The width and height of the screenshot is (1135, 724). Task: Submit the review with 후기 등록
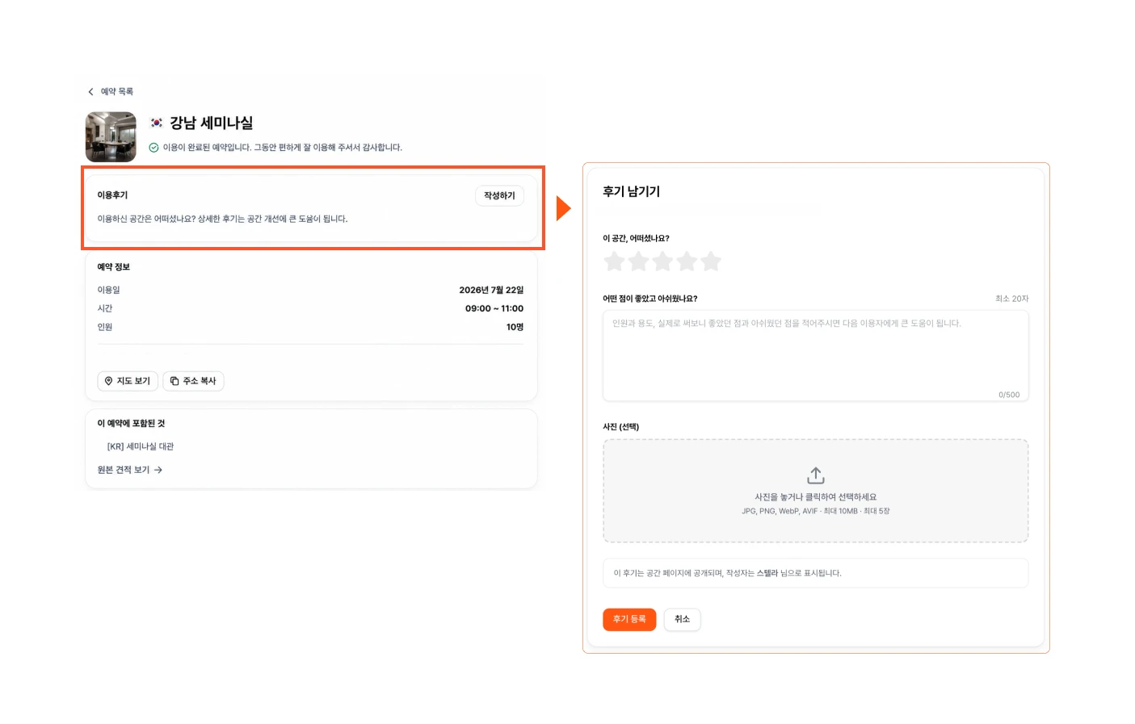pos(629,619)
